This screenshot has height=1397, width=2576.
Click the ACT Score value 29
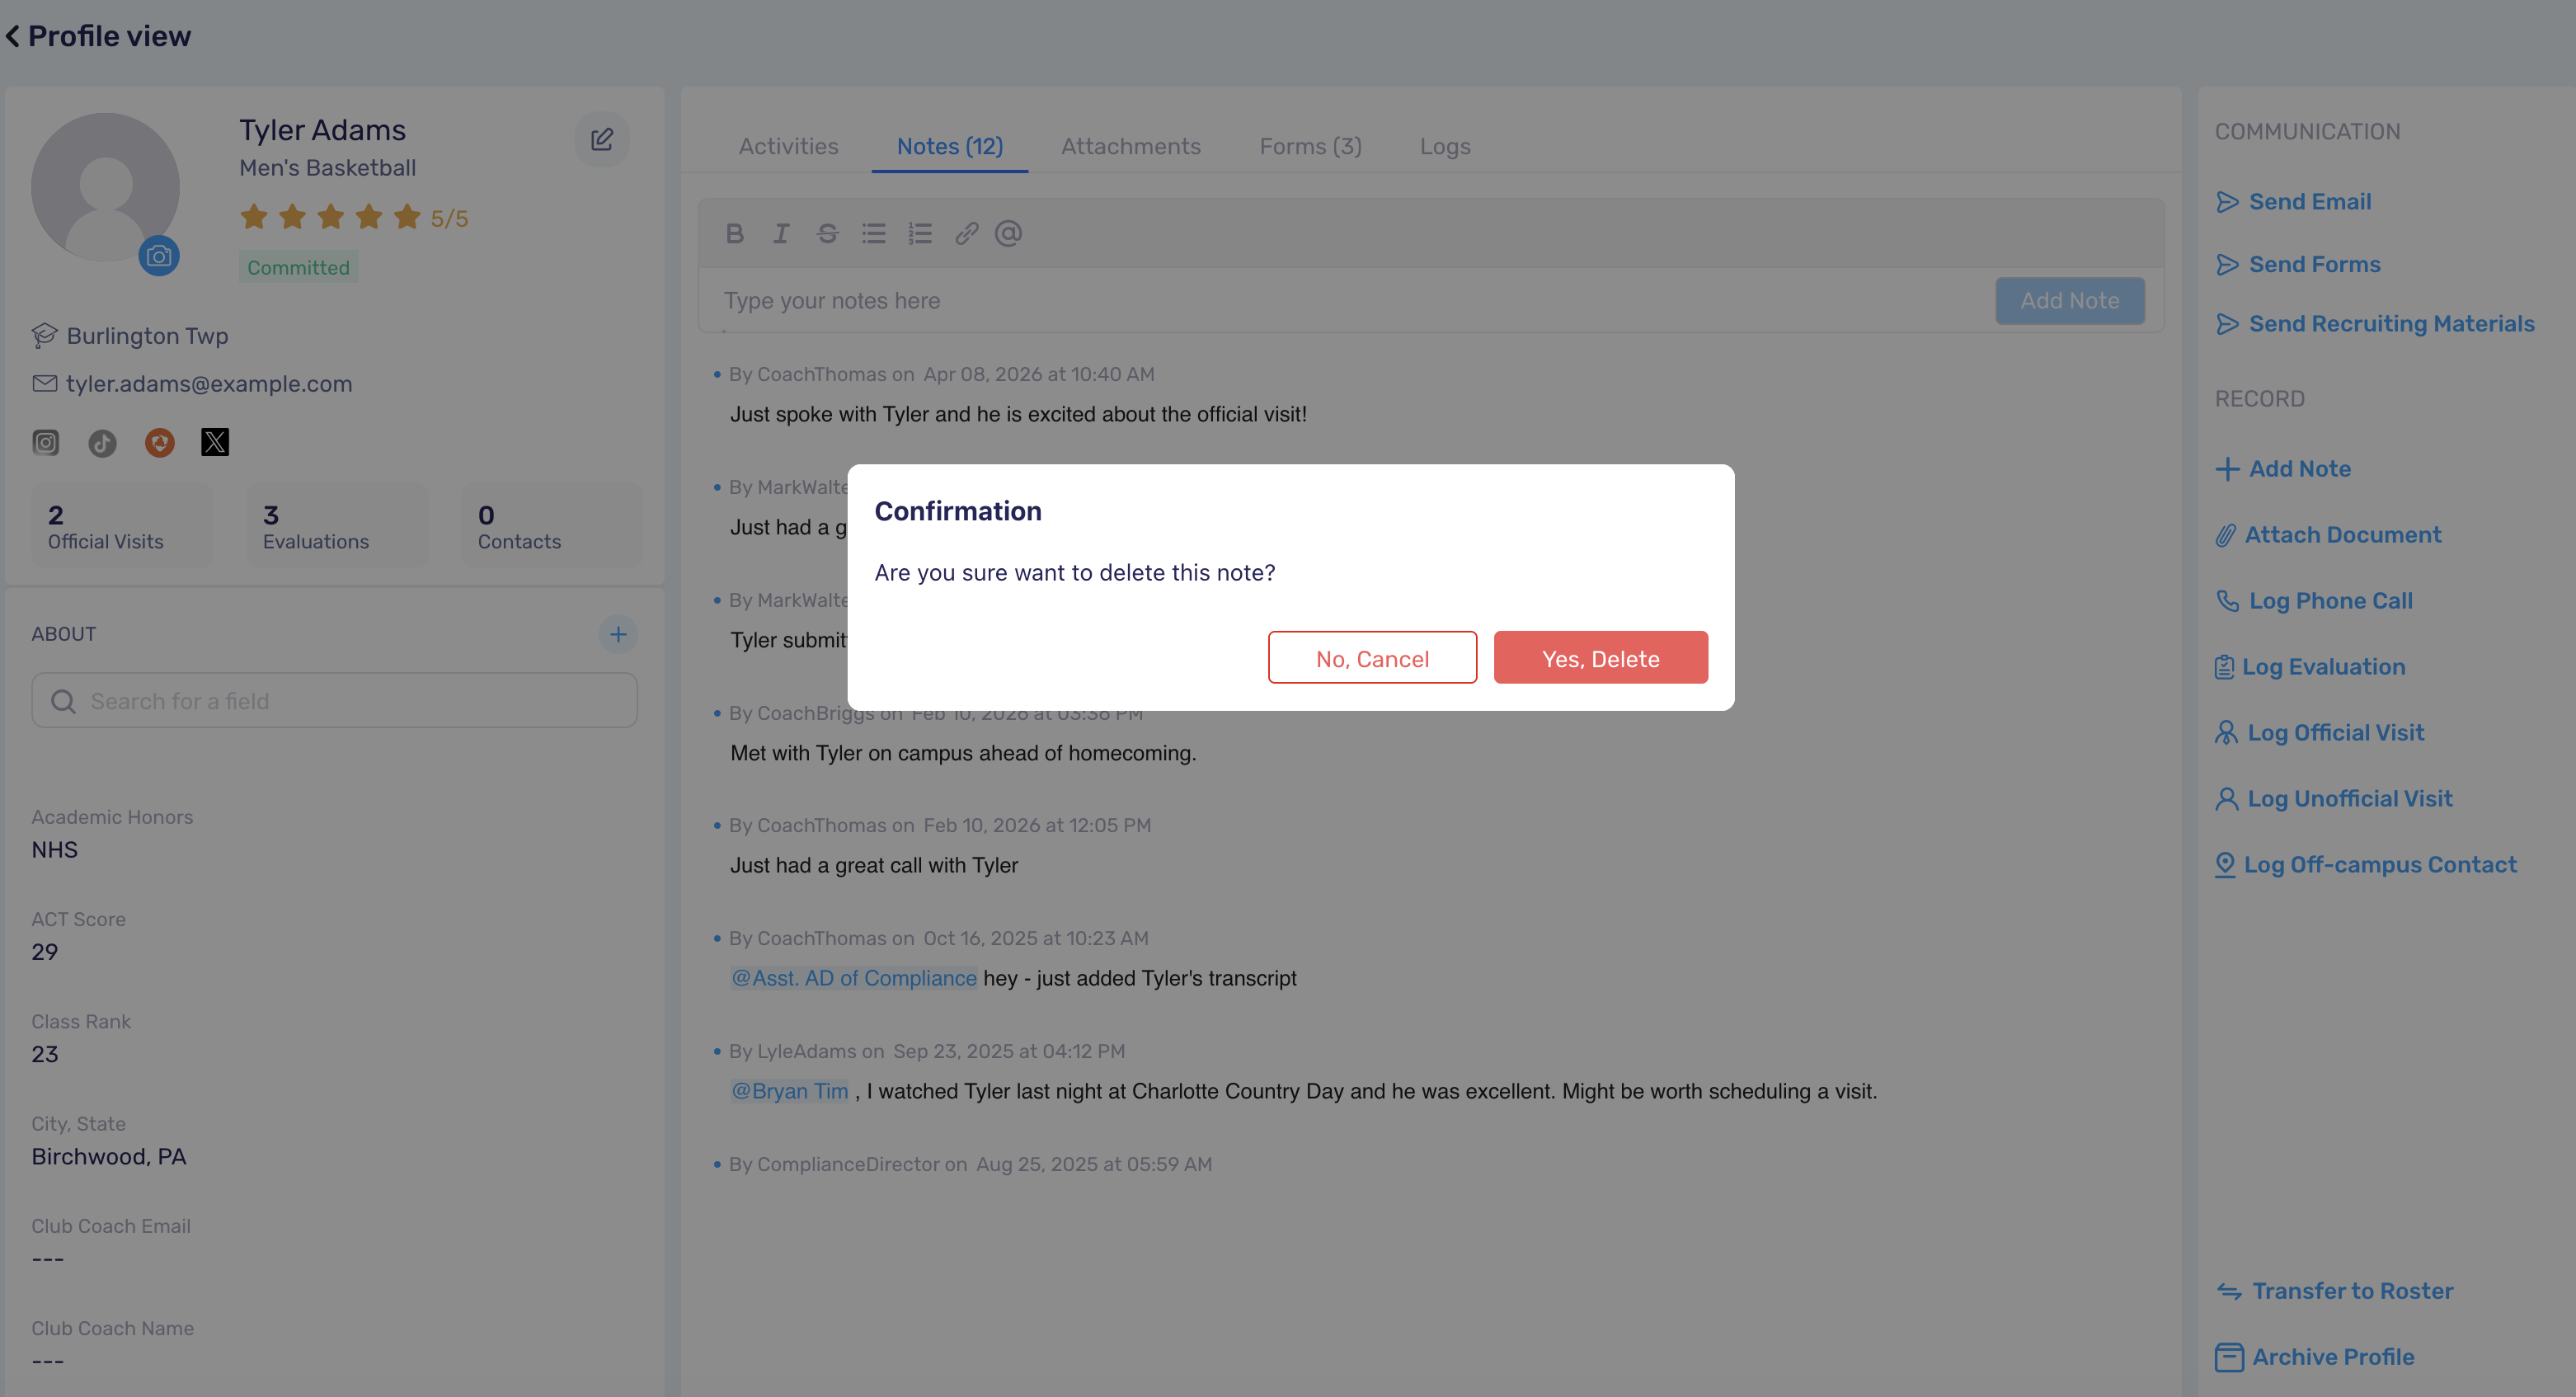(45, 952)
